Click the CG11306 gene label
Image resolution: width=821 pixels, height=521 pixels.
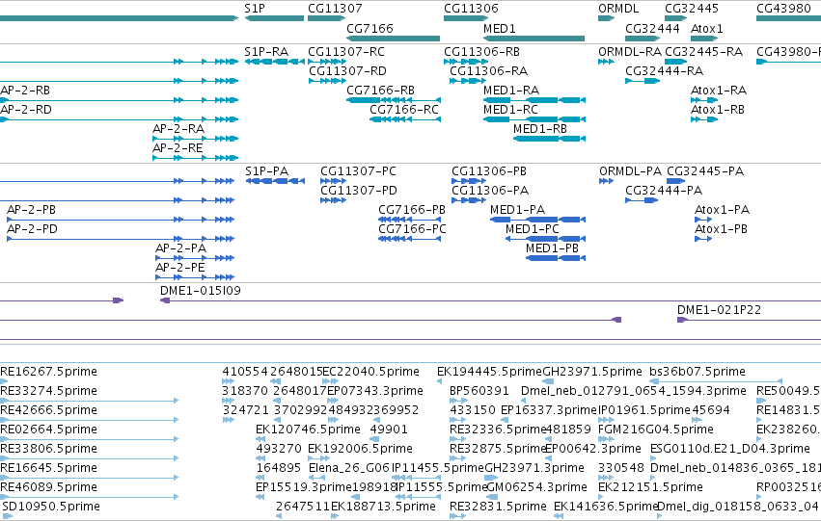pos(471,9)
